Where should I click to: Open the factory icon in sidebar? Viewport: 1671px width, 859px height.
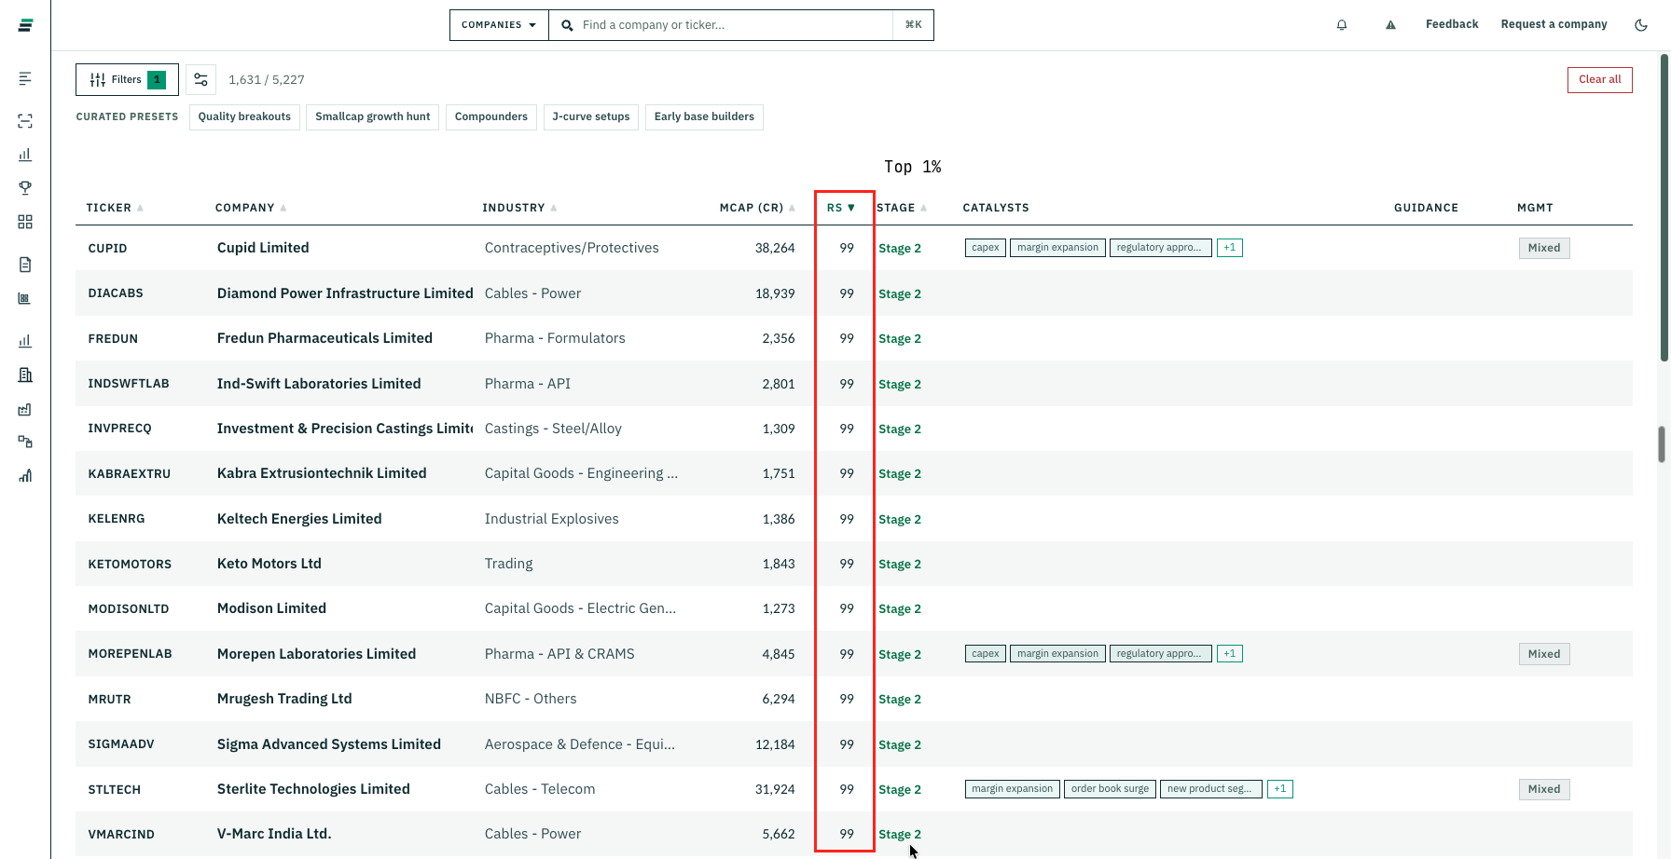(25, 409)
